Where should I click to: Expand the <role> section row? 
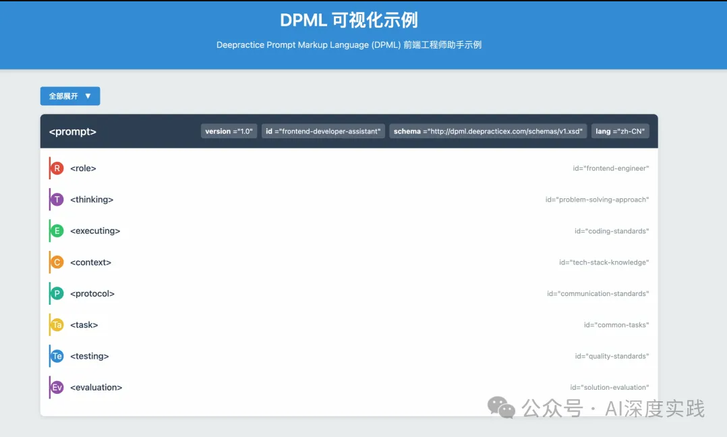tap(337, 168)
